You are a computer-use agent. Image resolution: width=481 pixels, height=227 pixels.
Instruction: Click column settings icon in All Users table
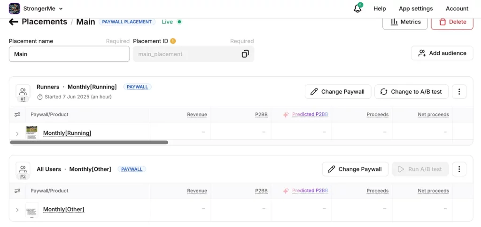coord(17,191)
